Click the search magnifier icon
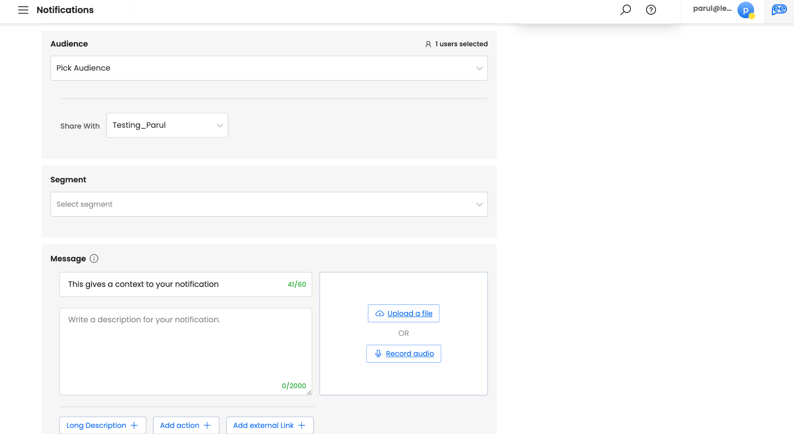The width and height of the screenshot is (794, 434). 625,10
